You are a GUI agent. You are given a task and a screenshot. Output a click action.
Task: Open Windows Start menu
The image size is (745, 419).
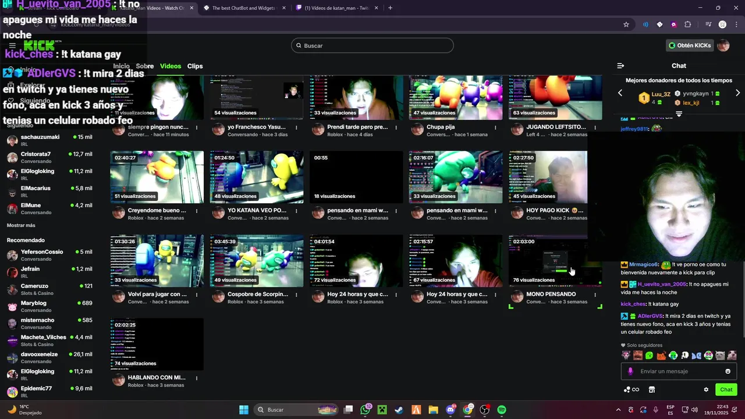pyautogui.click(x=244, y=410)
